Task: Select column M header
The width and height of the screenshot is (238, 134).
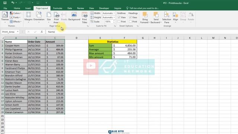Action: (213, 38)
